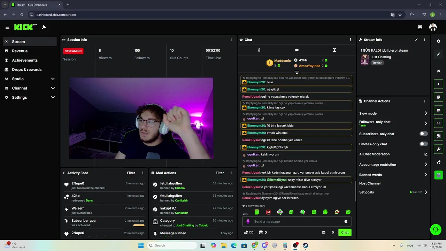The image size is (446, 251).
Task: Open Activity Feed three-dot menu
Action: [143, 173]
